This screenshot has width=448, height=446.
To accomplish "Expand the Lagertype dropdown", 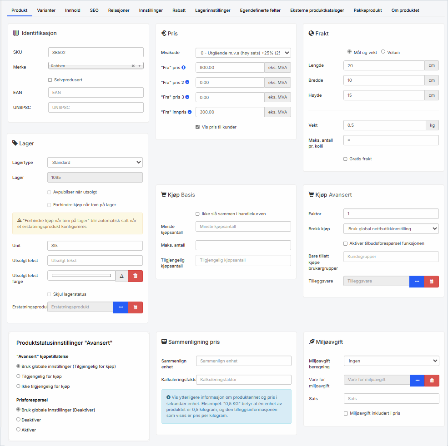I will coord(95,162).
